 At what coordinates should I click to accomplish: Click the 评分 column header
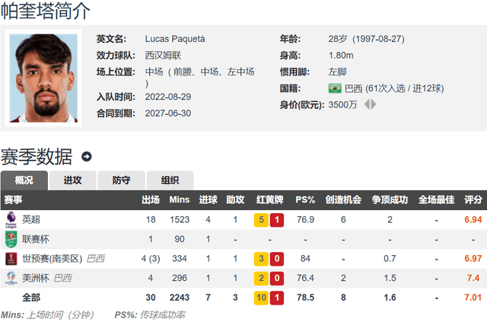473,199
